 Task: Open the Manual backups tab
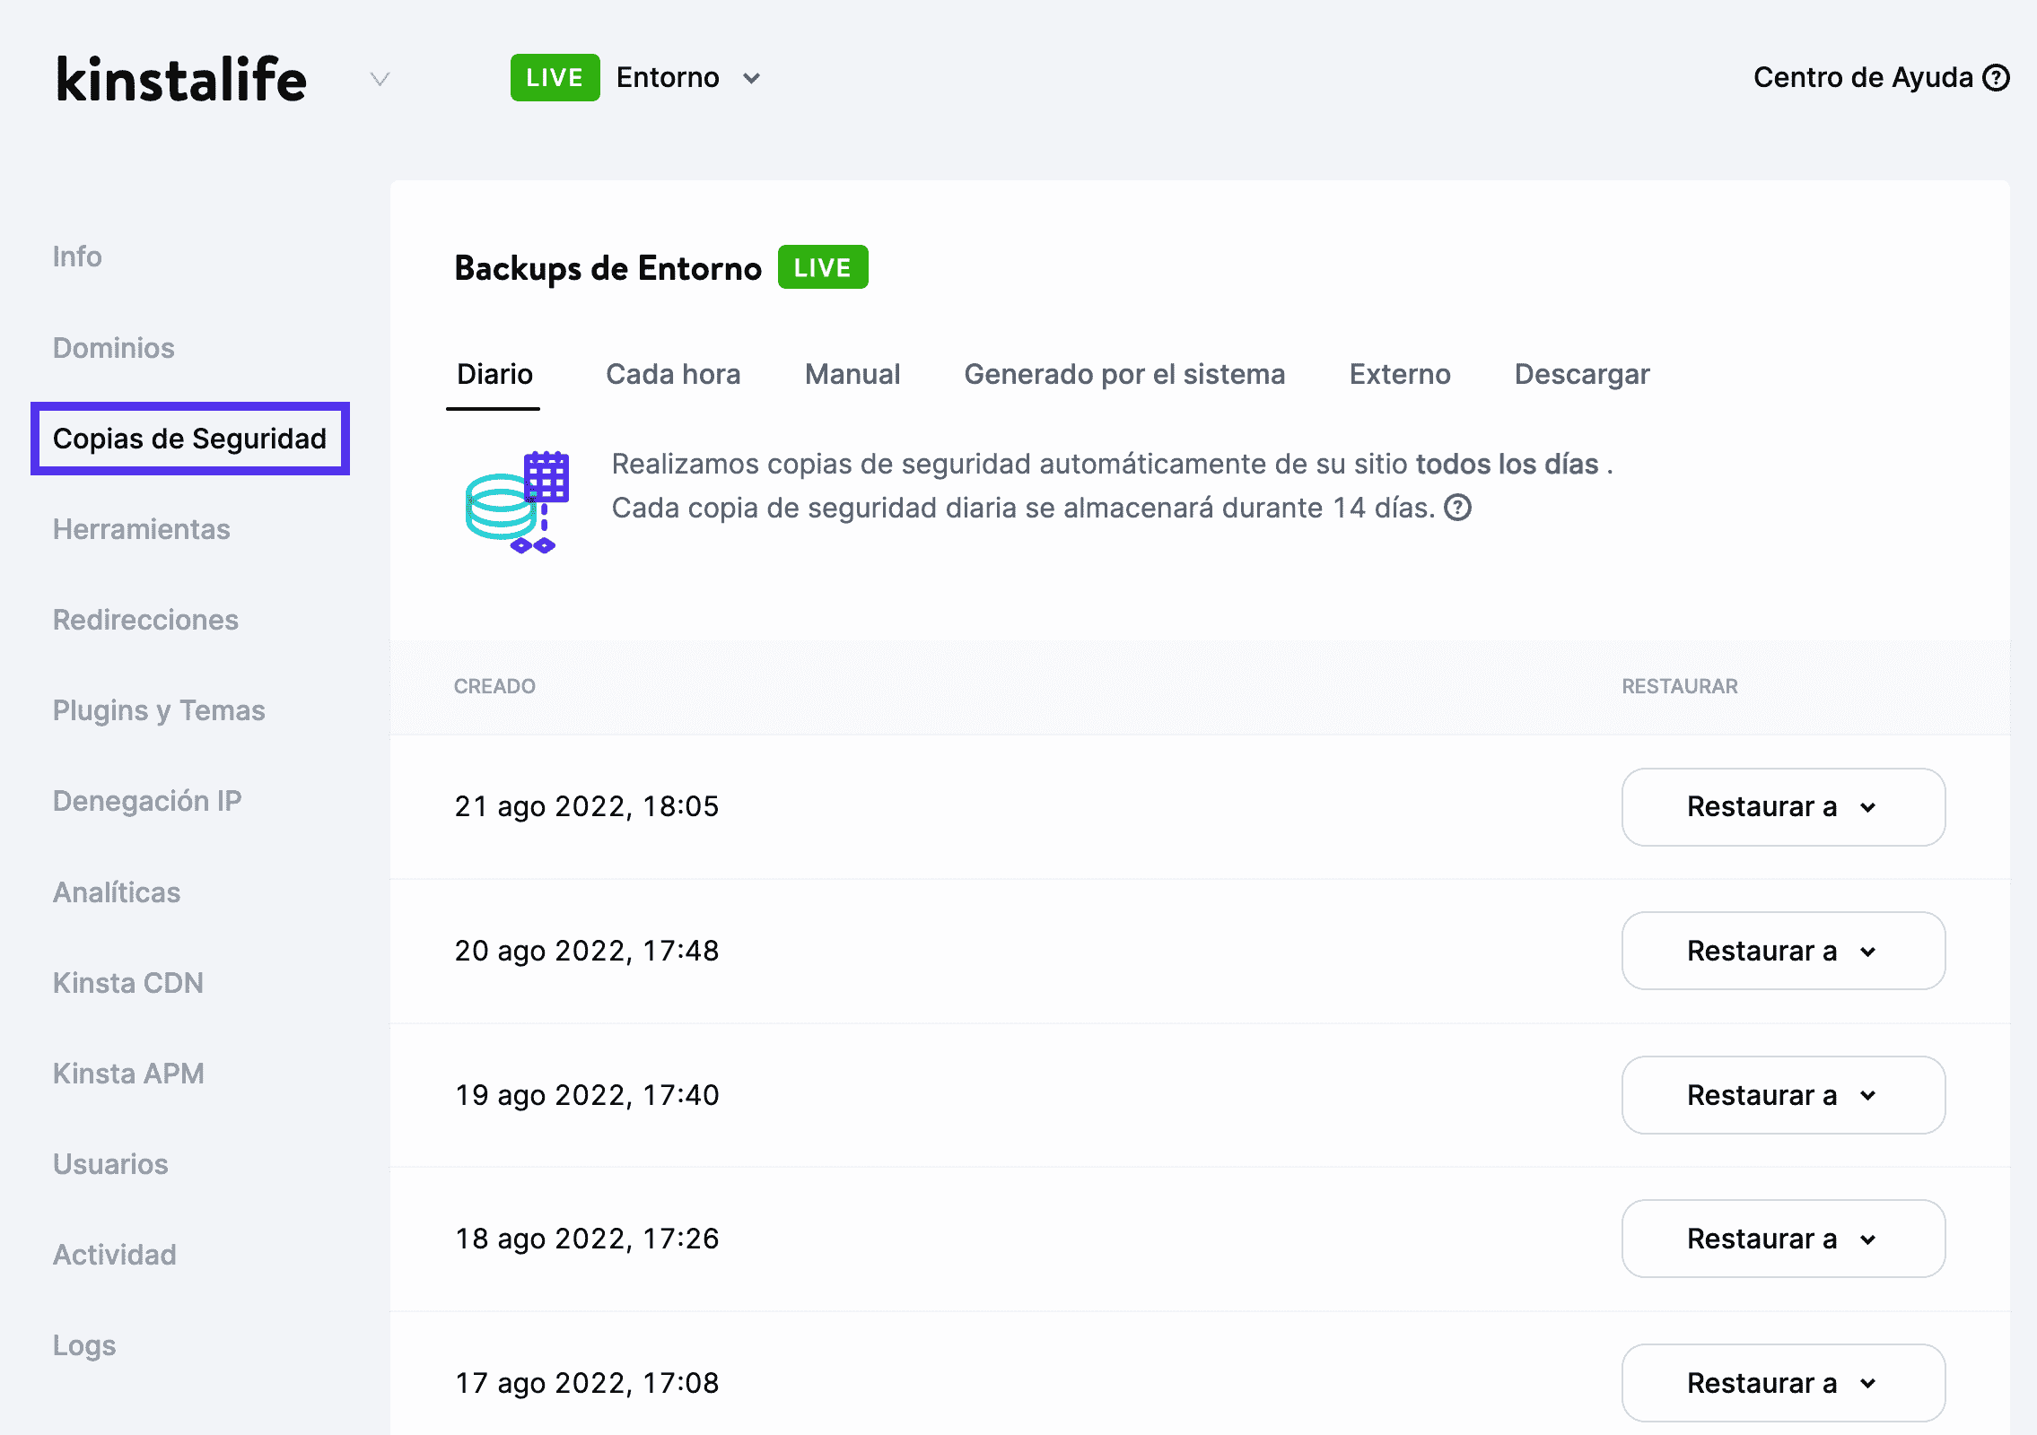pyautogui.click(x=852, y=374)
